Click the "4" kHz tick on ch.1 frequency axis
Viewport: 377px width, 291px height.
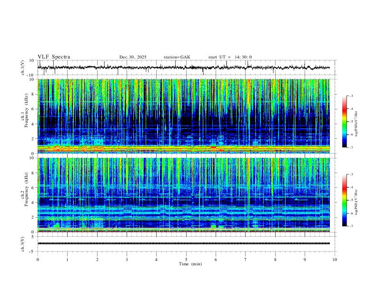pyautogui.click(x=33, y=124)
